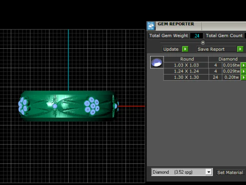The image size is (246, 185).
Task: Click the Diamond column header
Action: pyautogui.click(x=228, y=59)
